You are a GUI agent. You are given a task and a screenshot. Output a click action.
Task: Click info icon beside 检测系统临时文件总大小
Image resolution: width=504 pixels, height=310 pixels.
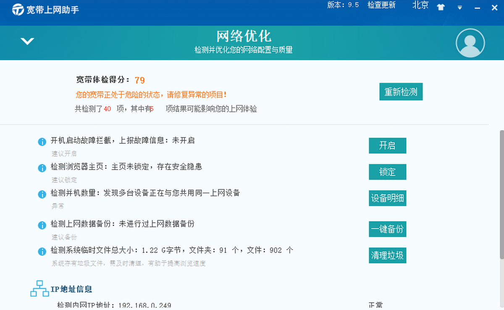[x=42, y=252]
